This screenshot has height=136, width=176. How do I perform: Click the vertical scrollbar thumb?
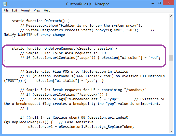pyautogui.click(x=172, y=58)
